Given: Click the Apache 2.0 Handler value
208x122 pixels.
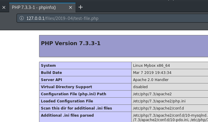Looking at the screenshot, I should 151,80.
